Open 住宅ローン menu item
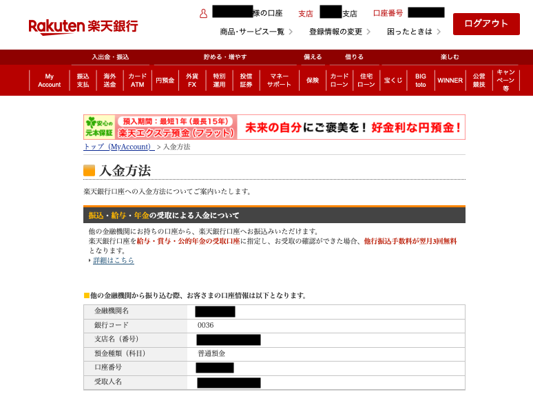The width and height of the screenshot is (533, 396). point(366,81)
